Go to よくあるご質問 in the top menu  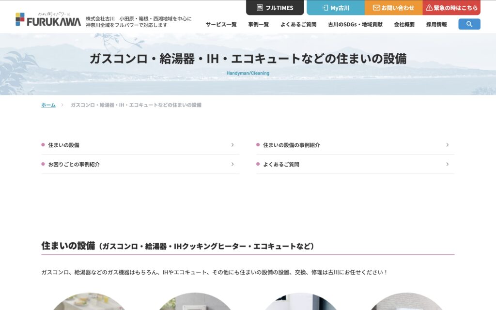click(x=298, y=24)
